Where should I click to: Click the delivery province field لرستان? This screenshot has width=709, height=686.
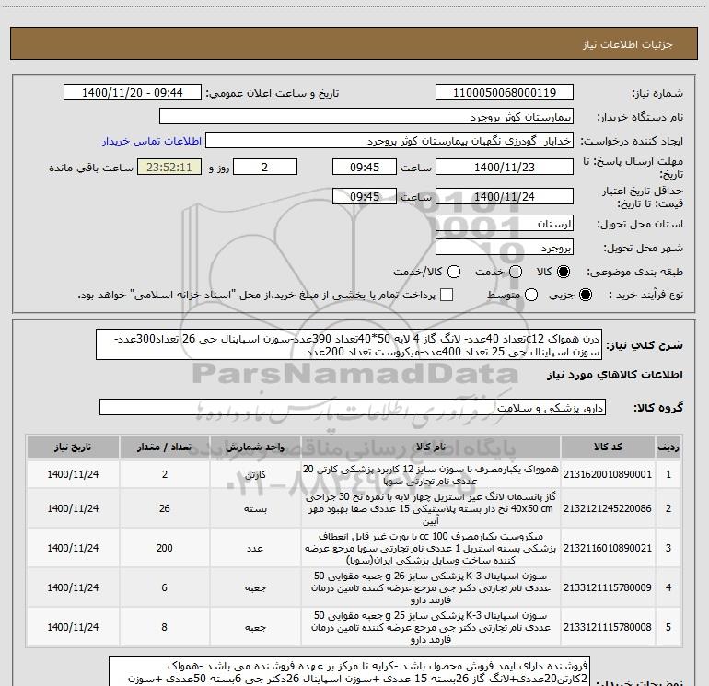(505, 224)
